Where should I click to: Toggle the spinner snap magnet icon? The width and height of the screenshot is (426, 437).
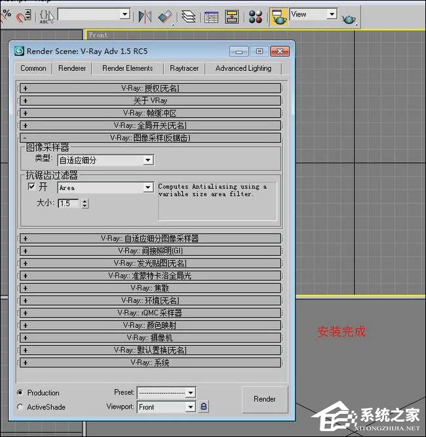24,16
